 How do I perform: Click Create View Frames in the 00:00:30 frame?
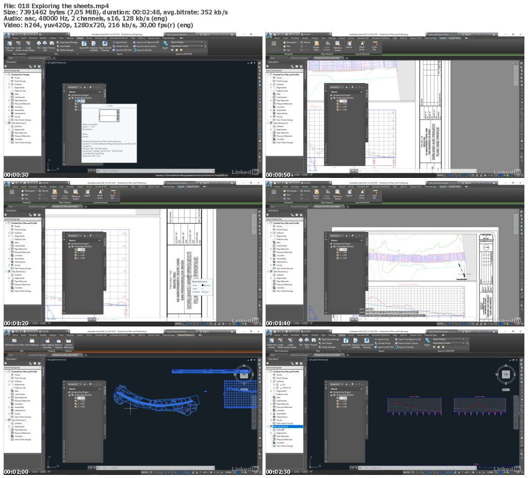[9, 46]
